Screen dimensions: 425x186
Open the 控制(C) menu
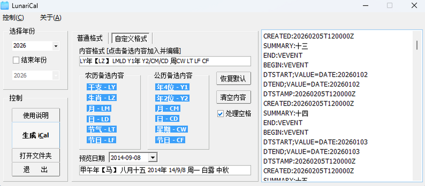(x=13, y=18)
